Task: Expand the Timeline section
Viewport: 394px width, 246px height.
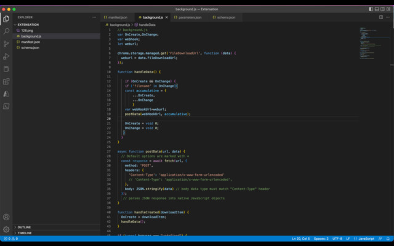Action: coord(25,233)
